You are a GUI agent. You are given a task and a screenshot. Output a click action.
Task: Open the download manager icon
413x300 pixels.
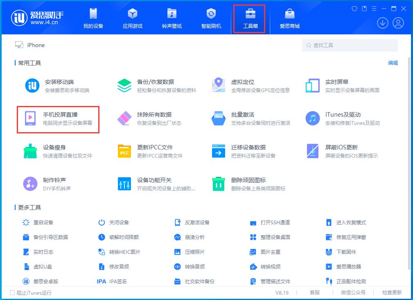point(382,23)
